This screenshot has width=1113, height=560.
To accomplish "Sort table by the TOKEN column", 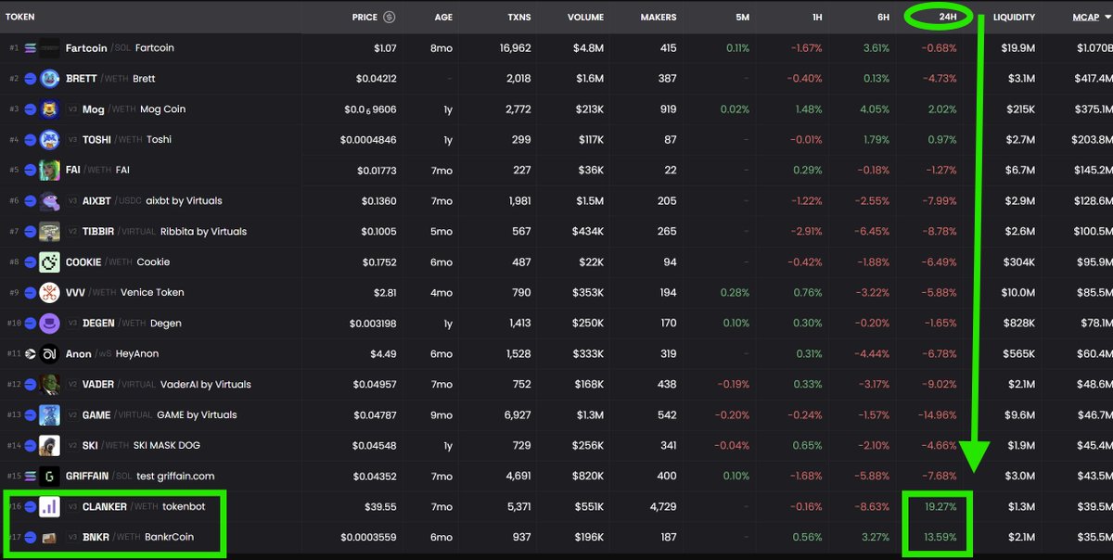I will click(x=20, y=17).
